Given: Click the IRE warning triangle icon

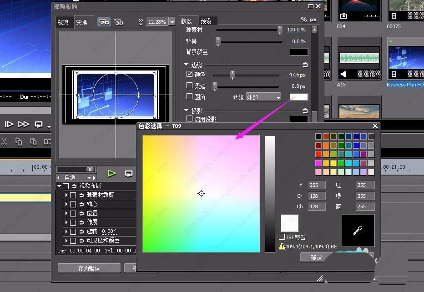Looking at the screenshot, I should click(282, 246).
